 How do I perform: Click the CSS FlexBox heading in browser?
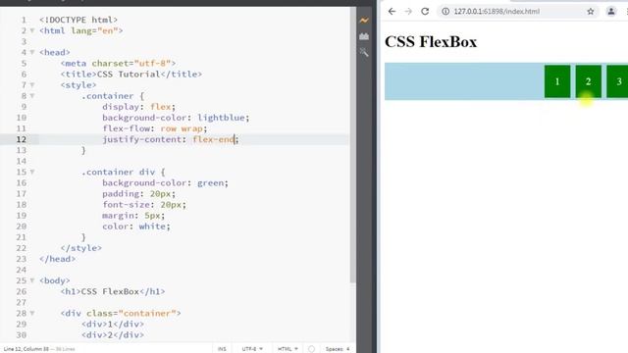point(431,42)
